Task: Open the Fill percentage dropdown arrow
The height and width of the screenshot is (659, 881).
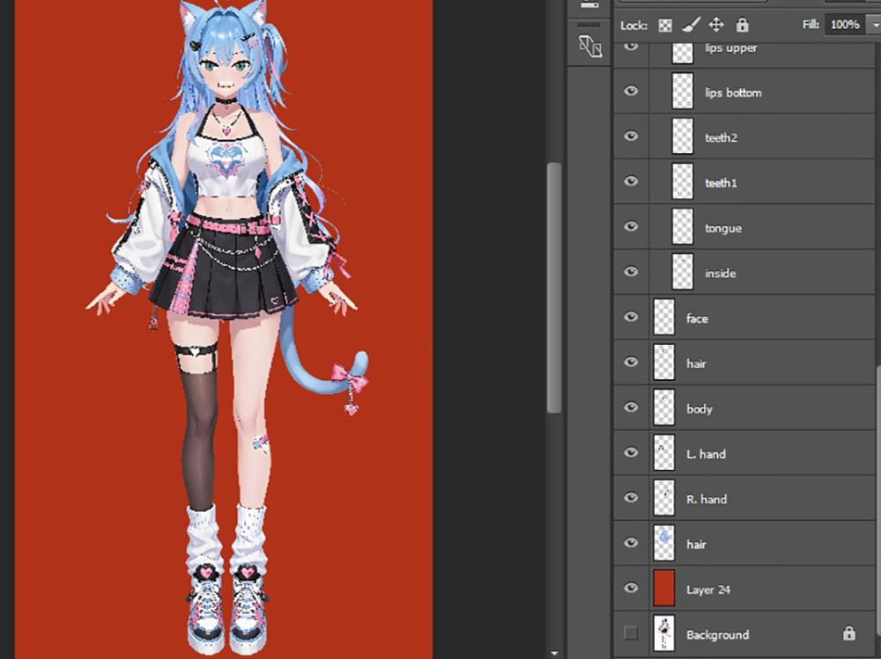Action: (874, 25)
